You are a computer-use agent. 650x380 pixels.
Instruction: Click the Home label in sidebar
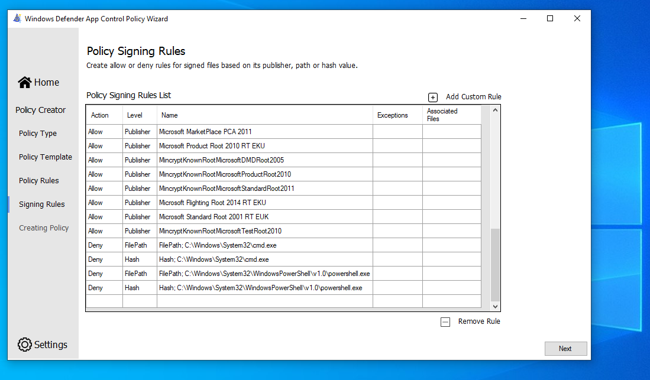click(46, 83)
